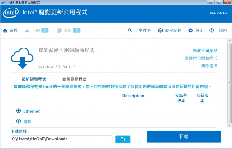The image size is (232, 149).
Task: Minimize the Intel updater window
Action: pyautogui.click(x=210, y=2)
